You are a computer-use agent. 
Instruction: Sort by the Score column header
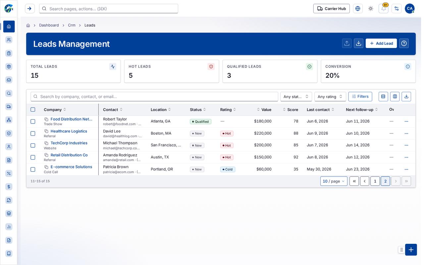click(291, 110)
